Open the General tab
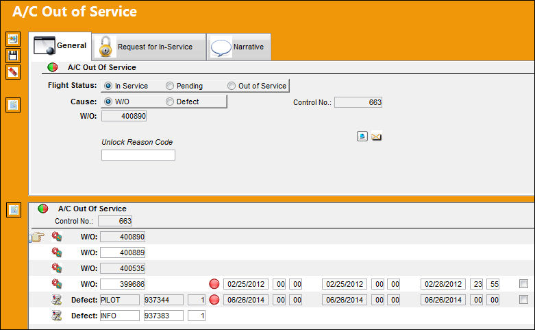The height and width of the screenshot is (330, 535). click(60, 46)
